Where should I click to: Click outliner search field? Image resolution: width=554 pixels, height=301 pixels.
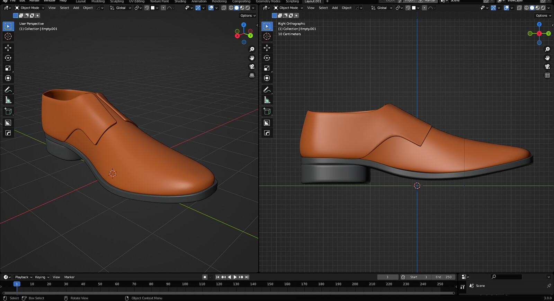pos(506,277)
